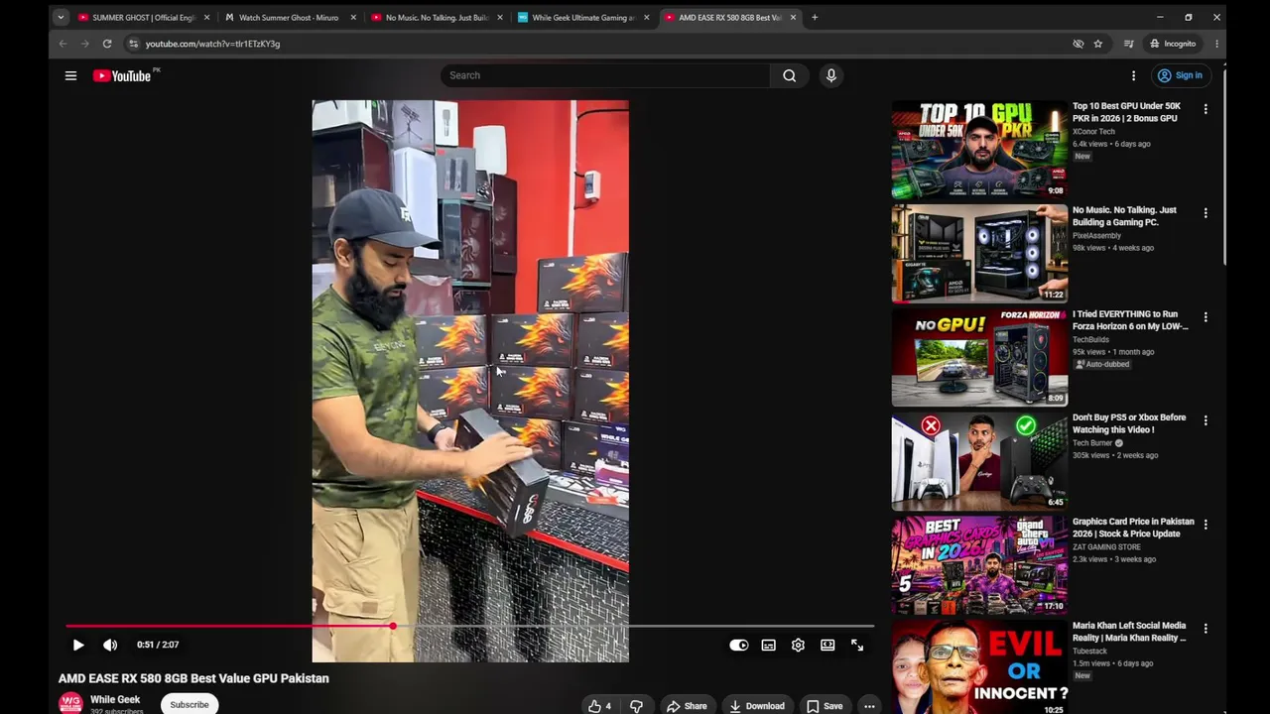
Task: Open media controls in browser toolbar
Action: pyautogui.click(x=1128, y=44)
